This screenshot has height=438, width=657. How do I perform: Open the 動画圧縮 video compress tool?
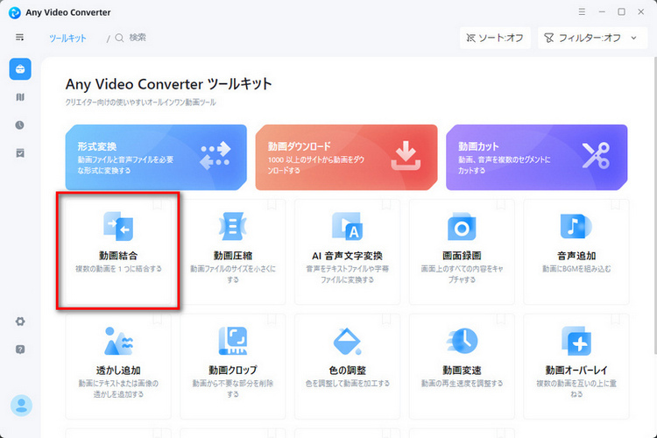pyautogui.click(x=232, y=251)
